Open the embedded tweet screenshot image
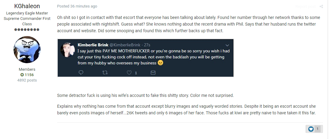 pos(145,58)
